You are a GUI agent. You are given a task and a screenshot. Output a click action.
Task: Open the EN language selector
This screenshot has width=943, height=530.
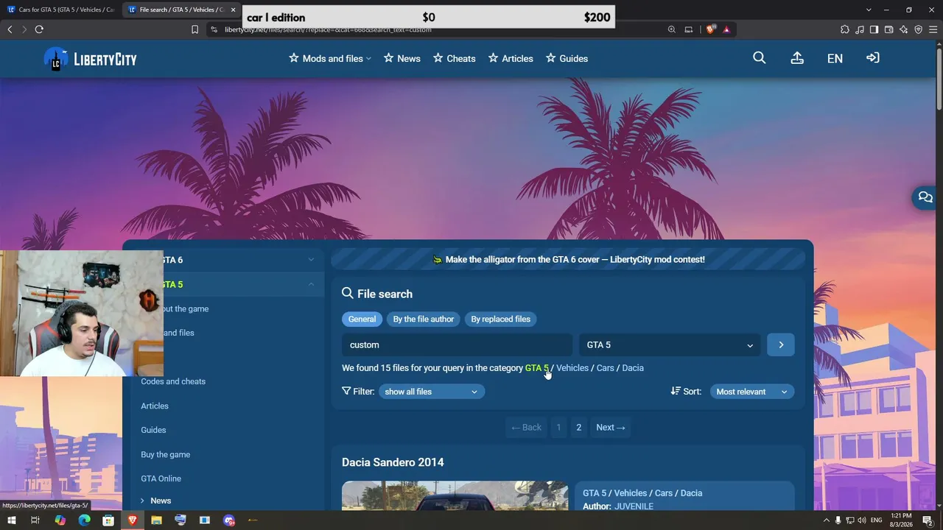click(x=835, y=59)
